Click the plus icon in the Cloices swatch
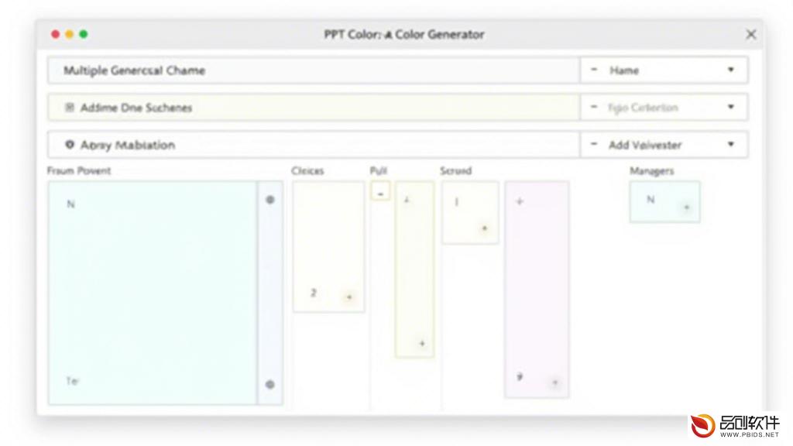Viewport: 793px width, 446px height. point(349,297)
